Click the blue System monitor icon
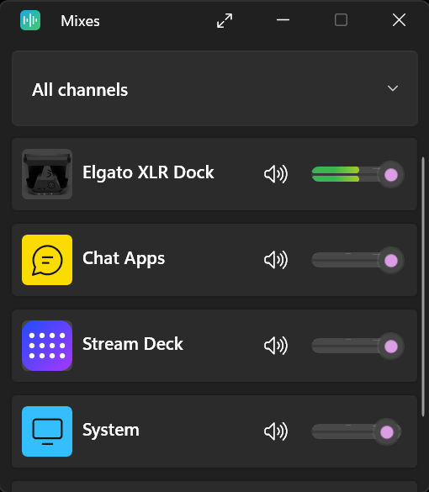 point(47,431)
